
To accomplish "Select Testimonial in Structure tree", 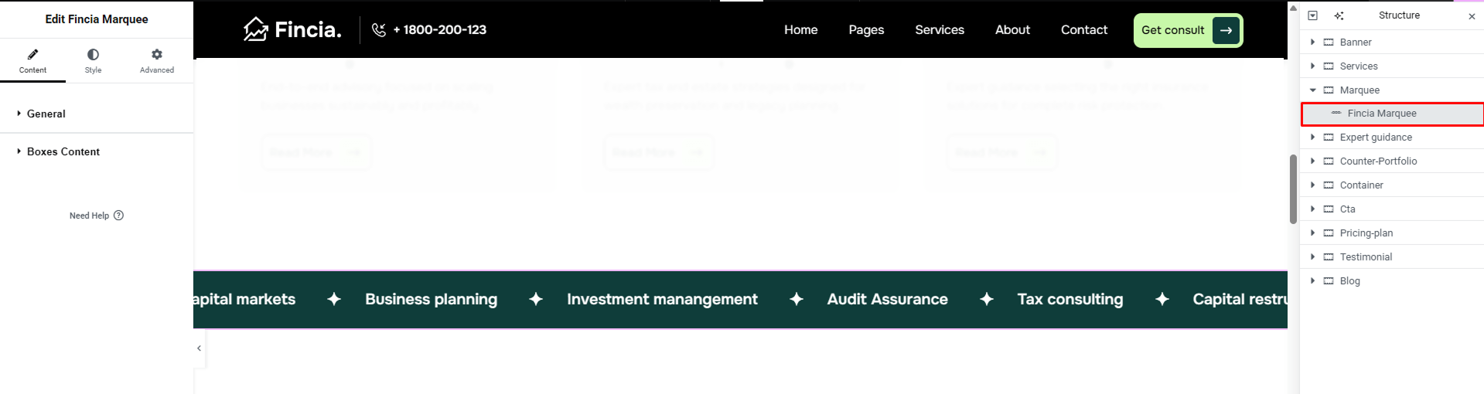I will [1366, 257].
